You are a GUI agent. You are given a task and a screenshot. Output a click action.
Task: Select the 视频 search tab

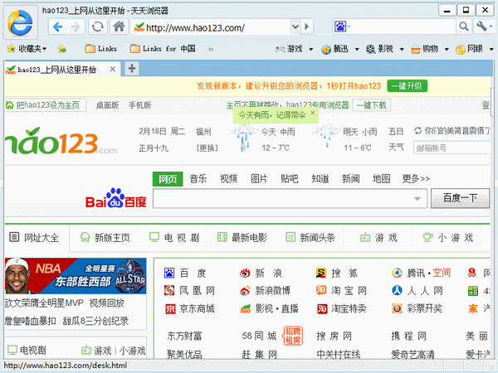229,179
